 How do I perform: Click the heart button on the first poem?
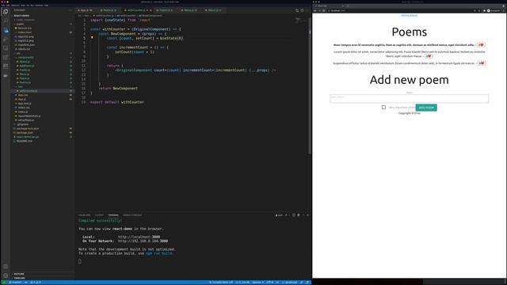pyautogui.click(x=481, y=45)
